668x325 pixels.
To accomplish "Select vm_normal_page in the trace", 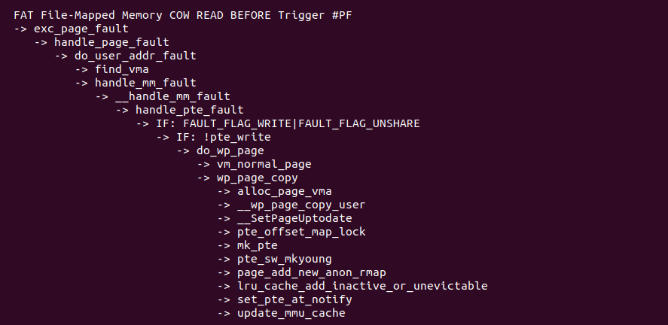I will [264, 164].
